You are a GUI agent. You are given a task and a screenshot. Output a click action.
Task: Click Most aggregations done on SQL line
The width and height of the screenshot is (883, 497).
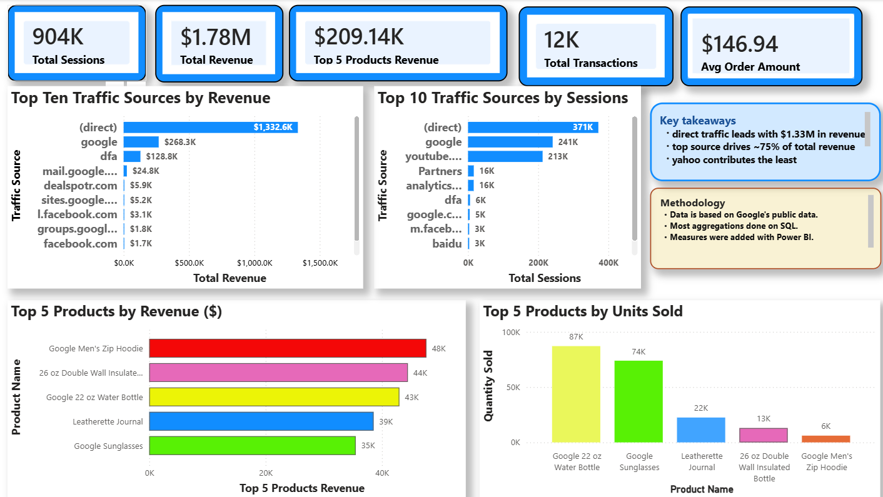coord(734,226)
